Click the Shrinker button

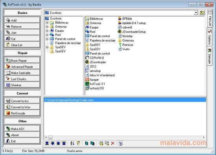22,85
